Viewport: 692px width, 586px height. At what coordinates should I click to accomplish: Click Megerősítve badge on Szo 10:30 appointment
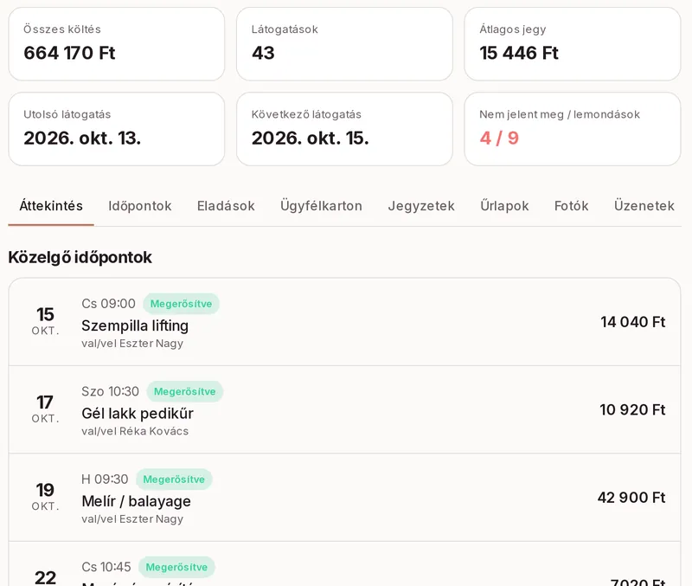pos(184,392)
